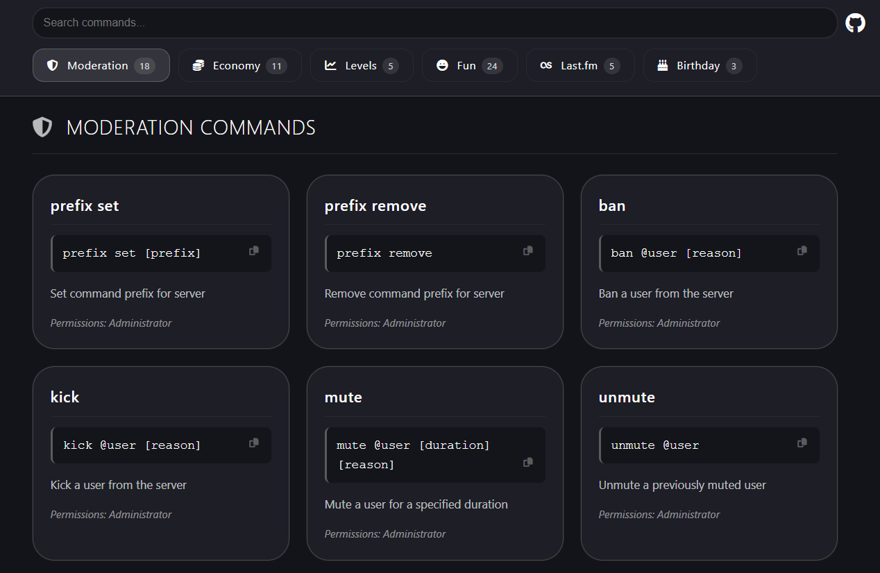Click the 'prefix set' card title
Viewport: 880px width, 573px height.
pyautogui.click(x=85, y=206)
